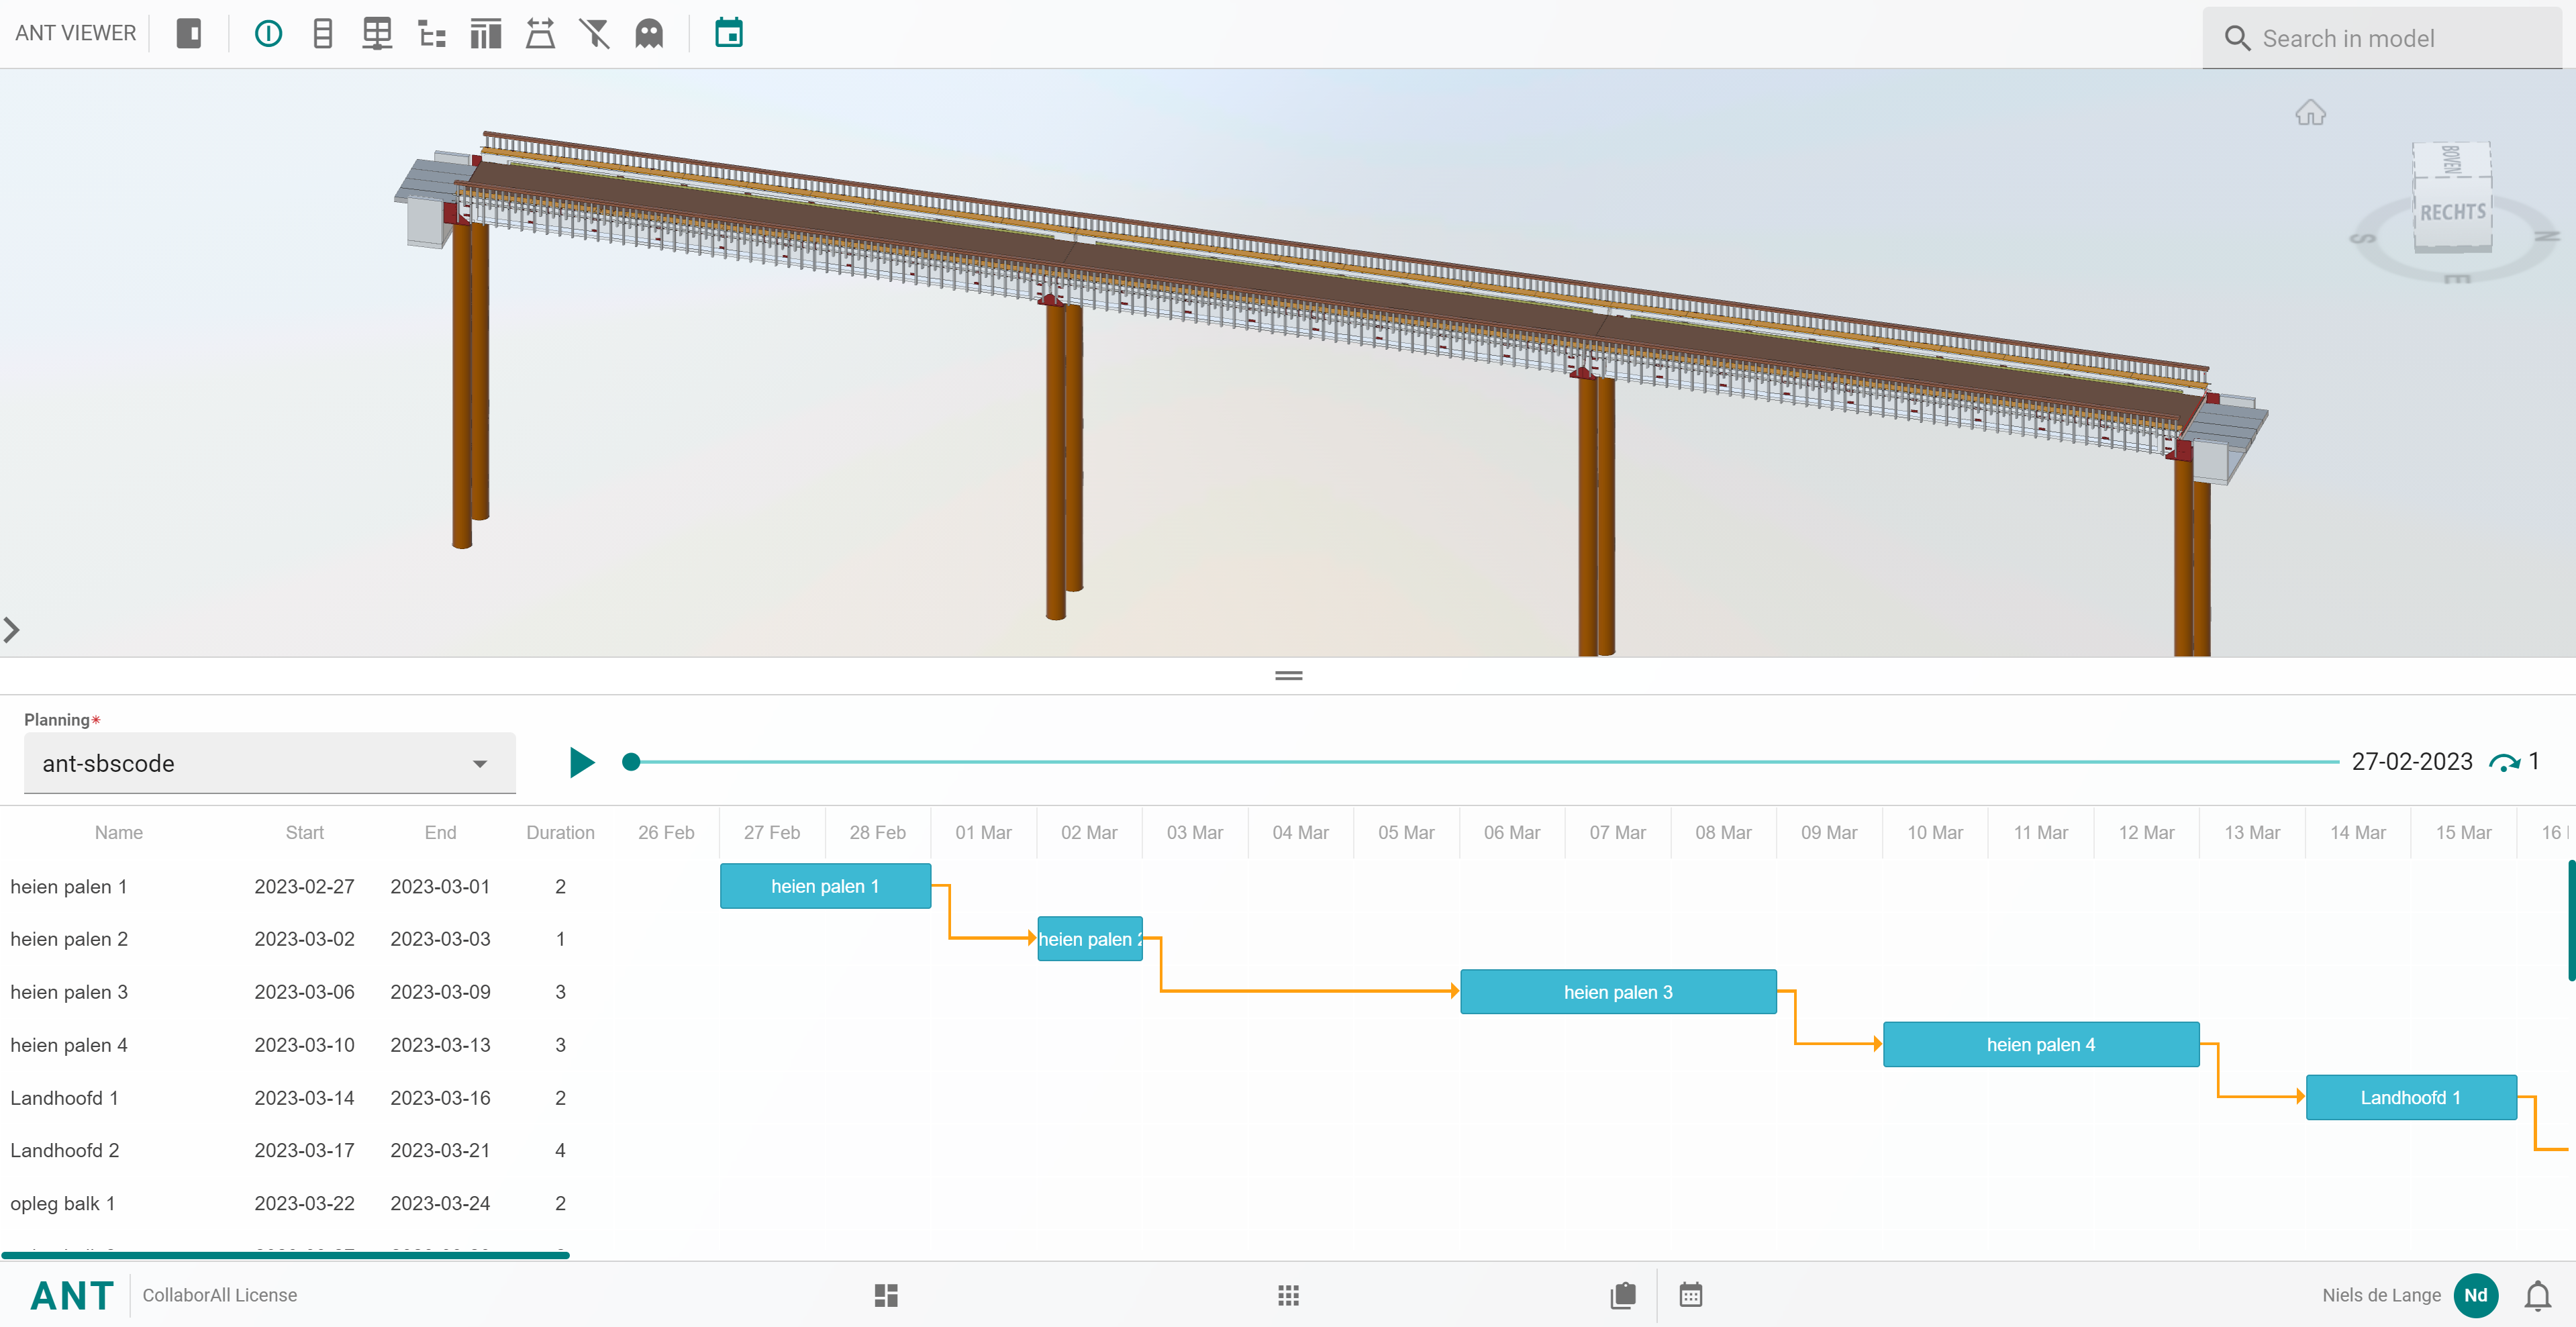Click the planning timeline slider handle
The height and width of the screenshot is (1327, 2576).
pos(631,762)
